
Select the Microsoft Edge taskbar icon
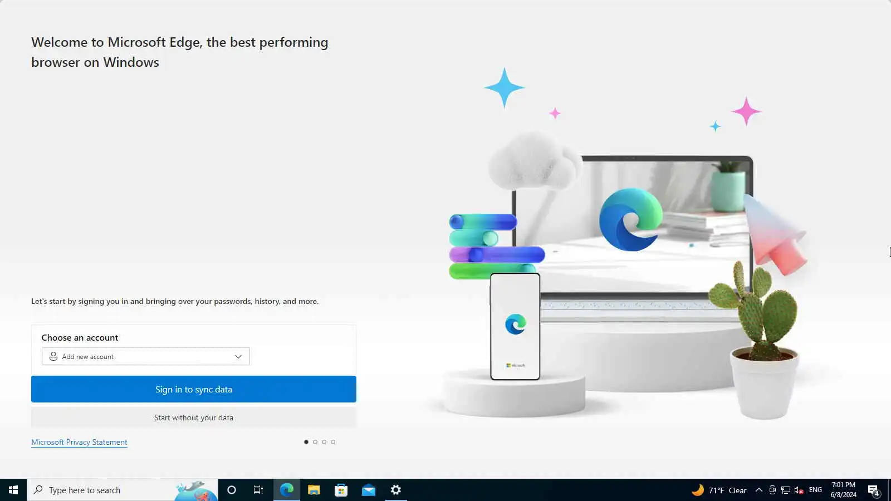point(286,490)
